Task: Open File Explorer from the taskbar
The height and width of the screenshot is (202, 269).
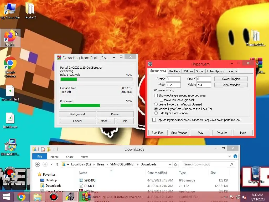Action: pyautogui.click(x=37, y=197)
